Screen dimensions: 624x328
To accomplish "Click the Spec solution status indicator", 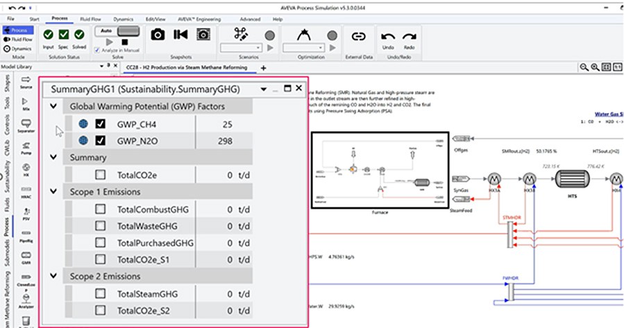I will pyautogui.click(x=64, y=35).
